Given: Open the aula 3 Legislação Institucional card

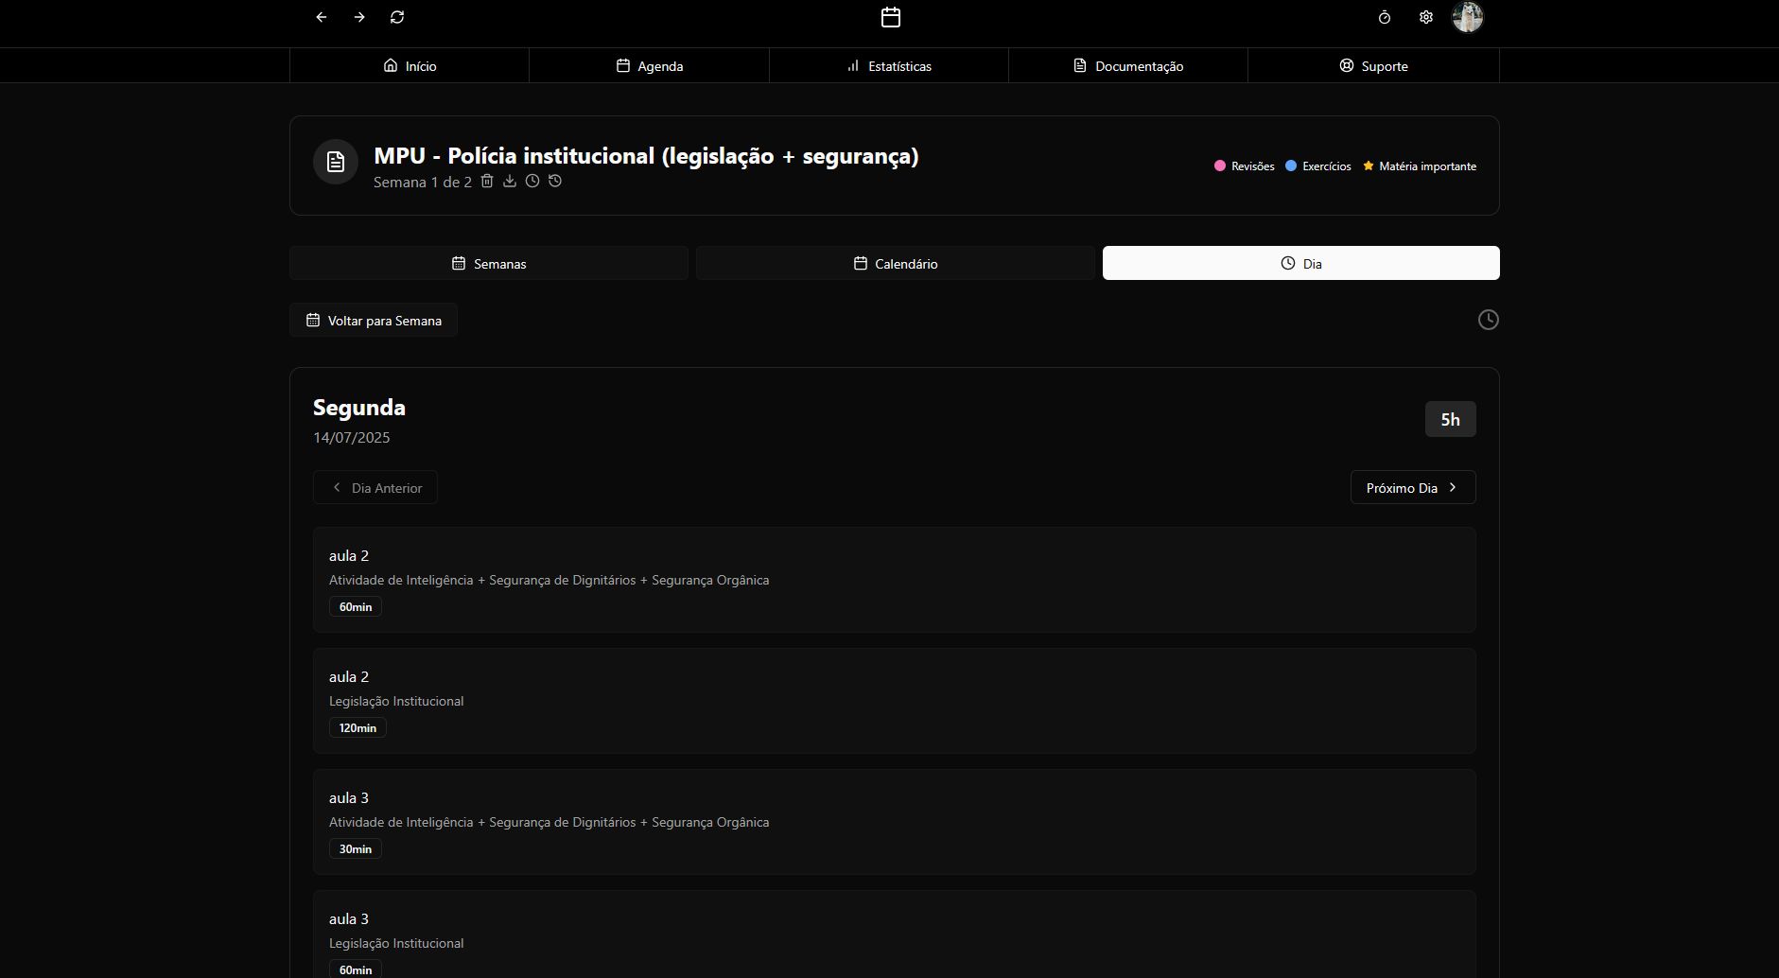Looking at the screenshot, I should click(895, 934).
